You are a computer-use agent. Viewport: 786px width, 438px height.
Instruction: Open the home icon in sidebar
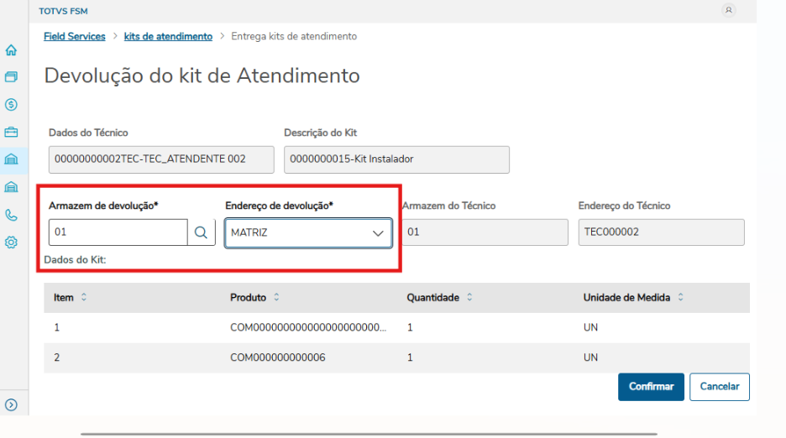click(11, 50)
